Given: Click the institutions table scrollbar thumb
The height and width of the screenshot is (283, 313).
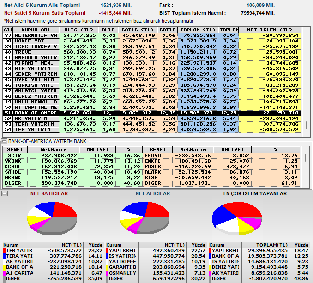Looking at the screenshot, I should 307,125.
